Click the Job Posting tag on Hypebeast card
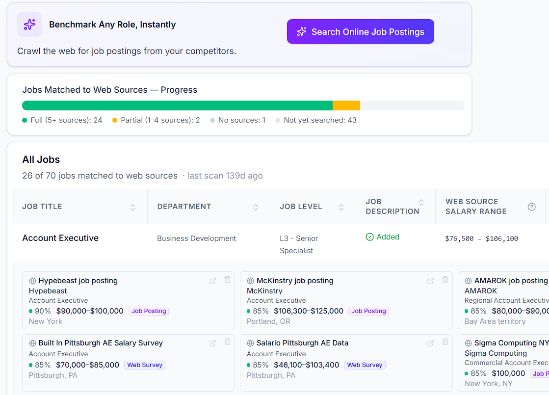Viewport: 549px width, 395px height. tap(149, 311)
